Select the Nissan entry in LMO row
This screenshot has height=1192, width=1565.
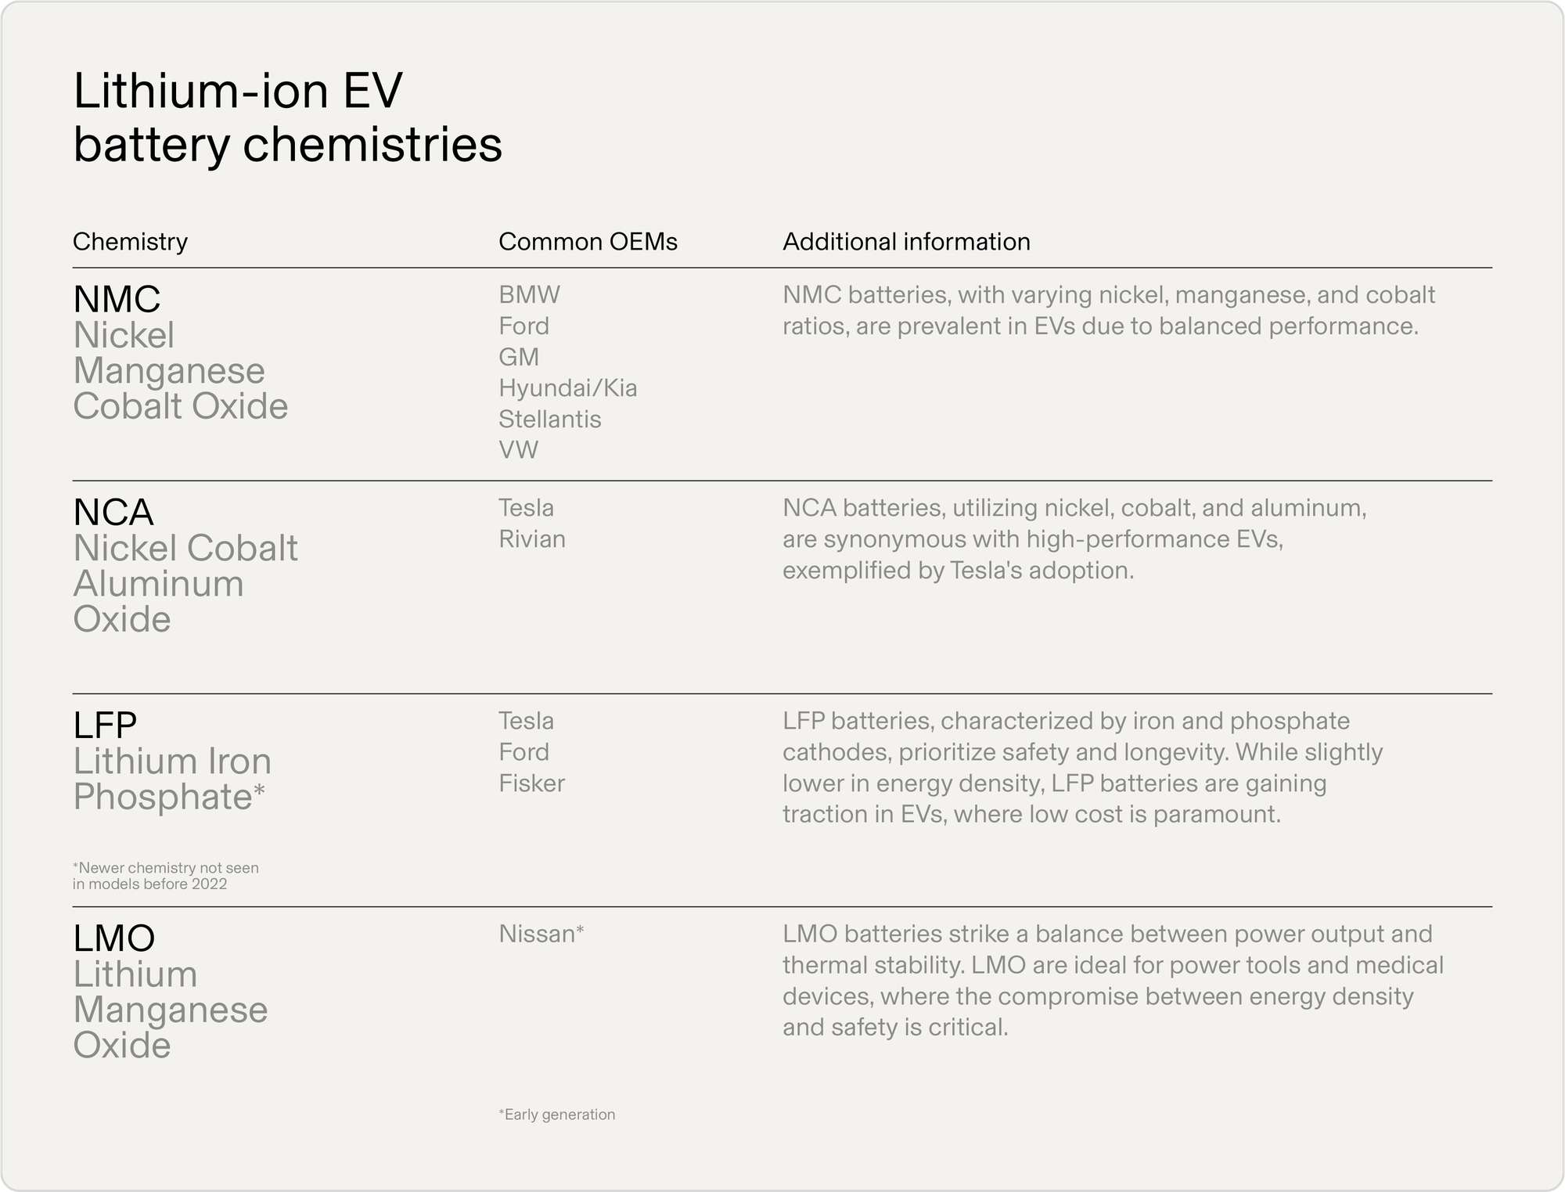tap(541, 934)
